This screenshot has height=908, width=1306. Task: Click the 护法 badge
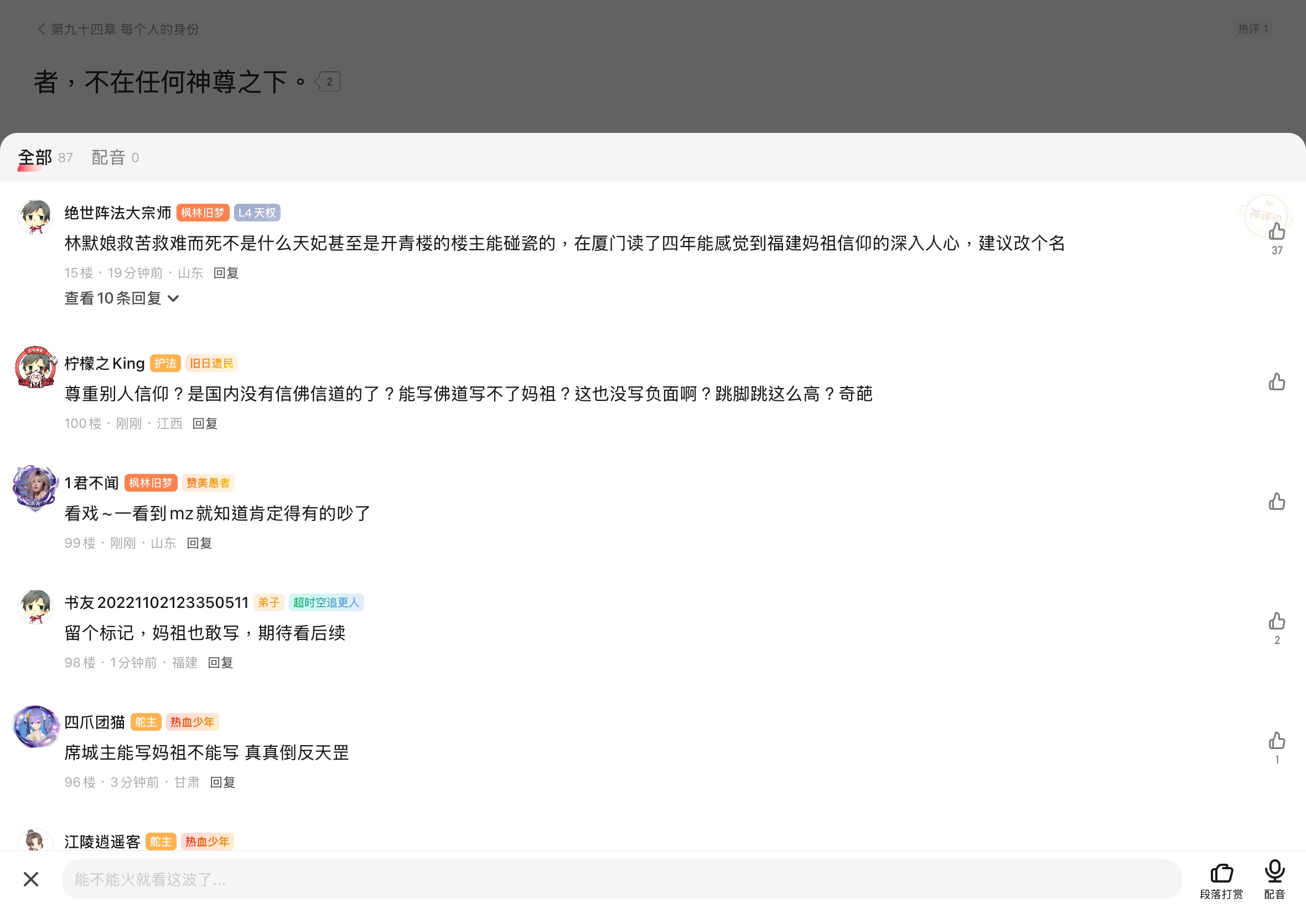point(165,364)
